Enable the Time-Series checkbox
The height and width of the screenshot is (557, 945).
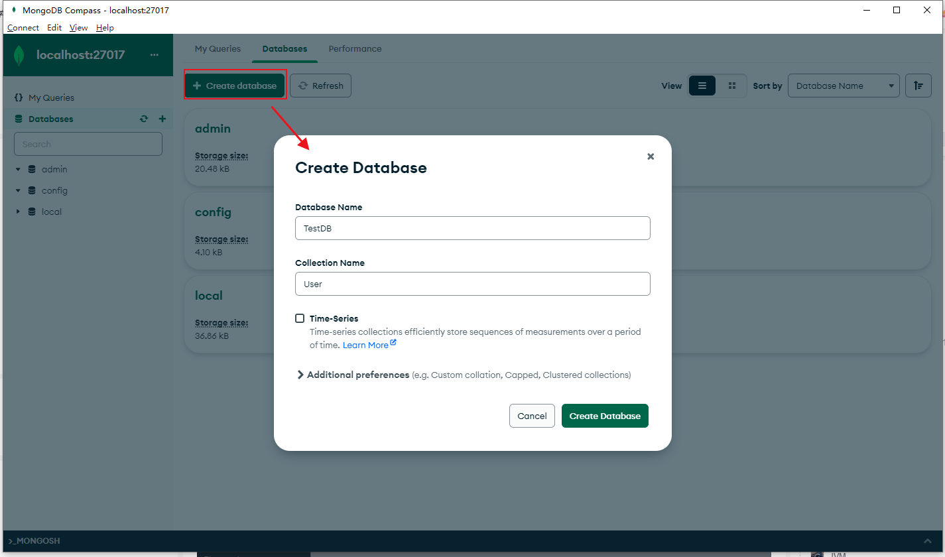click(x=300, y=318)
